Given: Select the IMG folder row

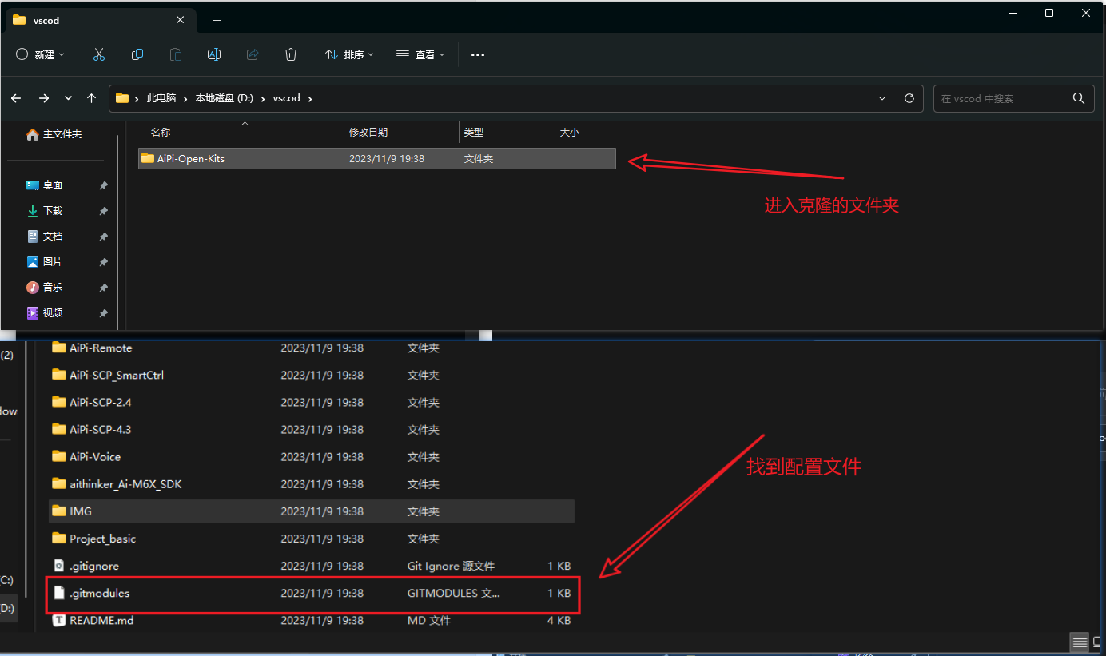Looking at the screenshot, I should (312, 511).
